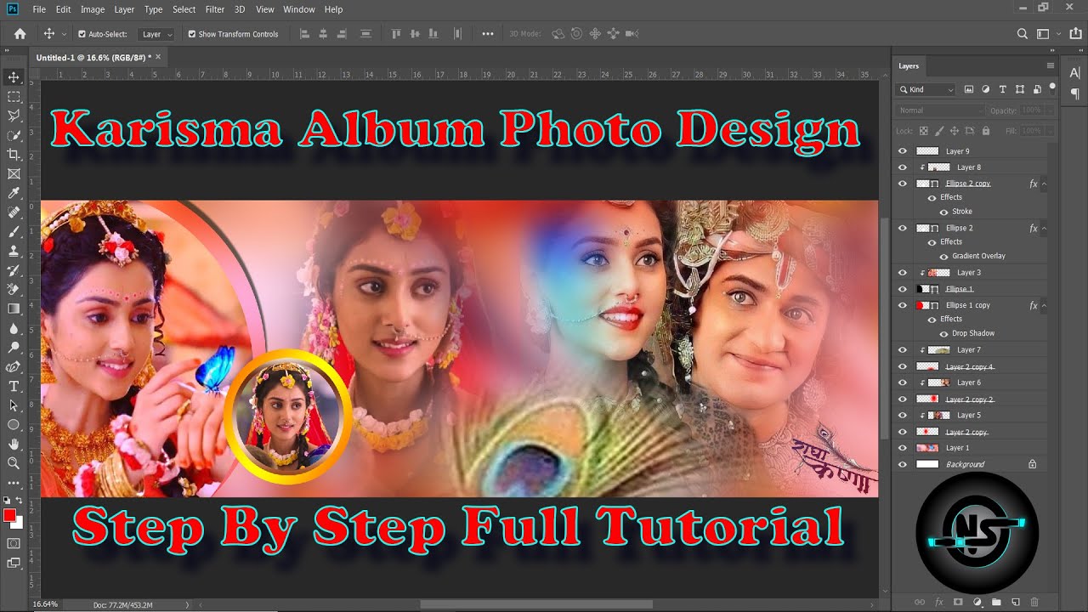Viewport: 1088px width, 612px height.
Task: Hide the Stroke effect on Ellipse 2 copy
Action: tap(943, 212)
